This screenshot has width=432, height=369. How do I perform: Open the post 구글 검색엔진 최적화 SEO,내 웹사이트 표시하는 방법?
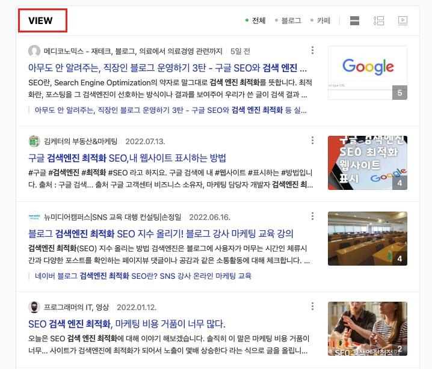pos(127,158)
